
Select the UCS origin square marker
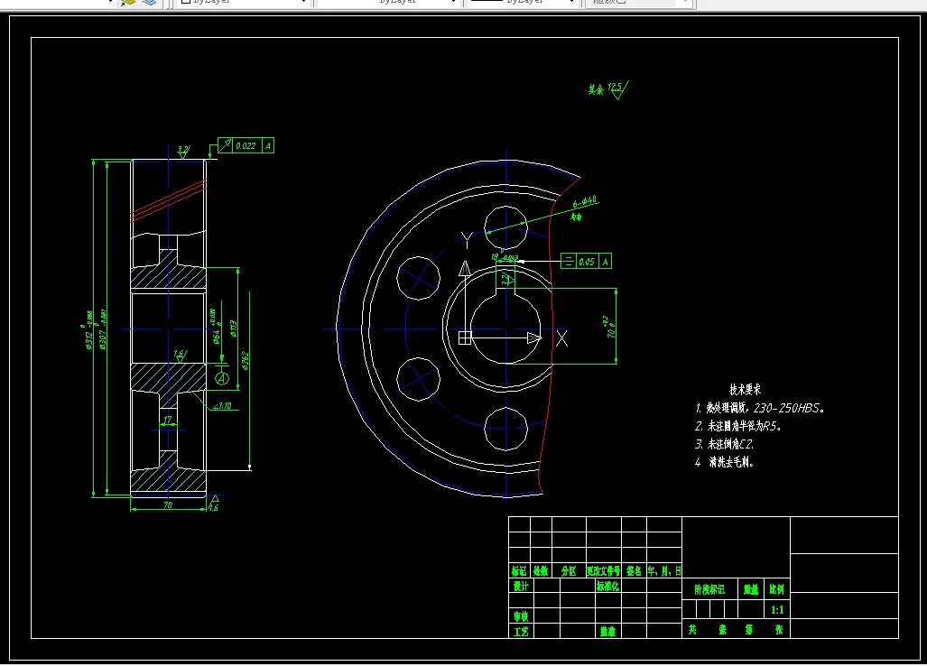click(x=465, y=338)
